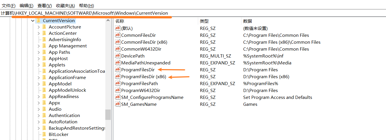Click the SM_GamesName string icon
Screen dimensions: 386x140
(x=117, y=104)
